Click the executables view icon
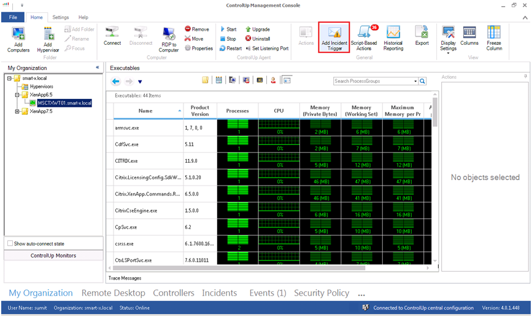The width and height of the screenshot is (532, 317). click(x=287, y=80)
